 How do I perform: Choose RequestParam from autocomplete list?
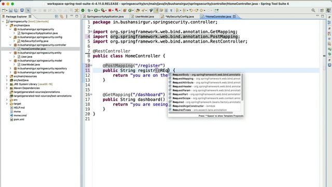204,90
